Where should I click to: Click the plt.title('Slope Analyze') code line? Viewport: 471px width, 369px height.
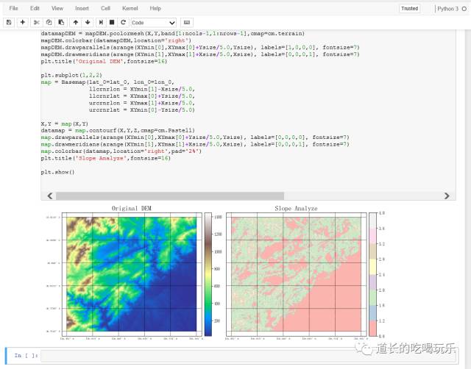(106, 158)
